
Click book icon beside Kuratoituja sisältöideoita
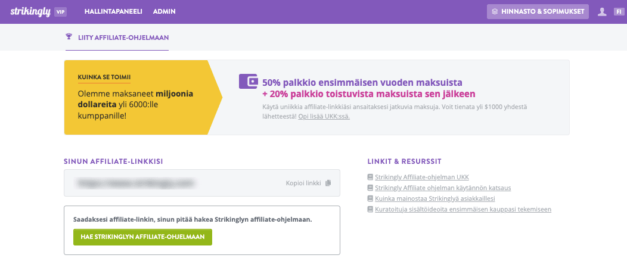(370, 209)
